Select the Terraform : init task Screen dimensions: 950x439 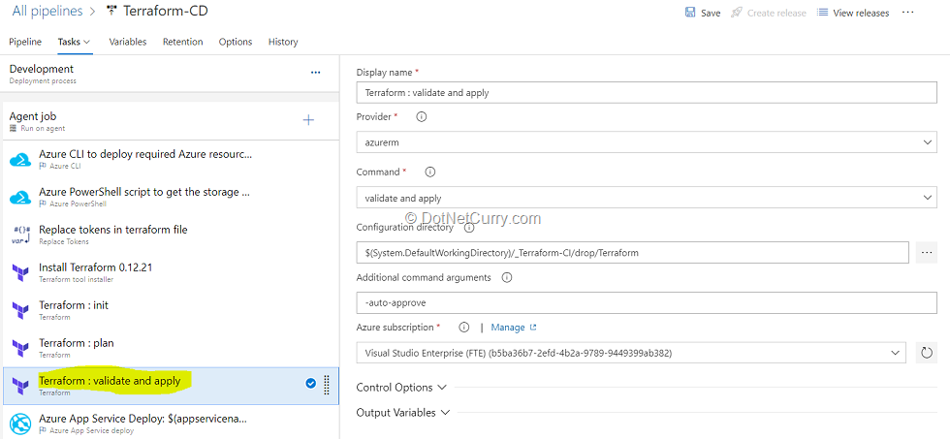pyautogui.click(x=171, y=311)
